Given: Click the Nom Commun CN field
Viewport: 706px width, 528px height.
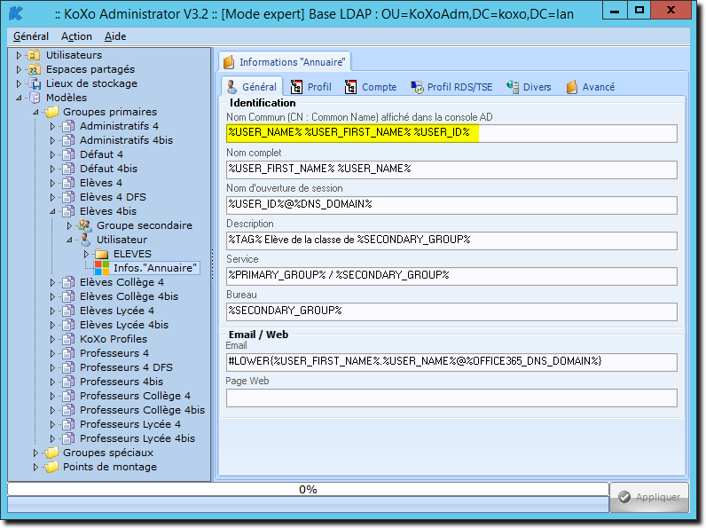Looking at the screenshot, I should [451, 133].
